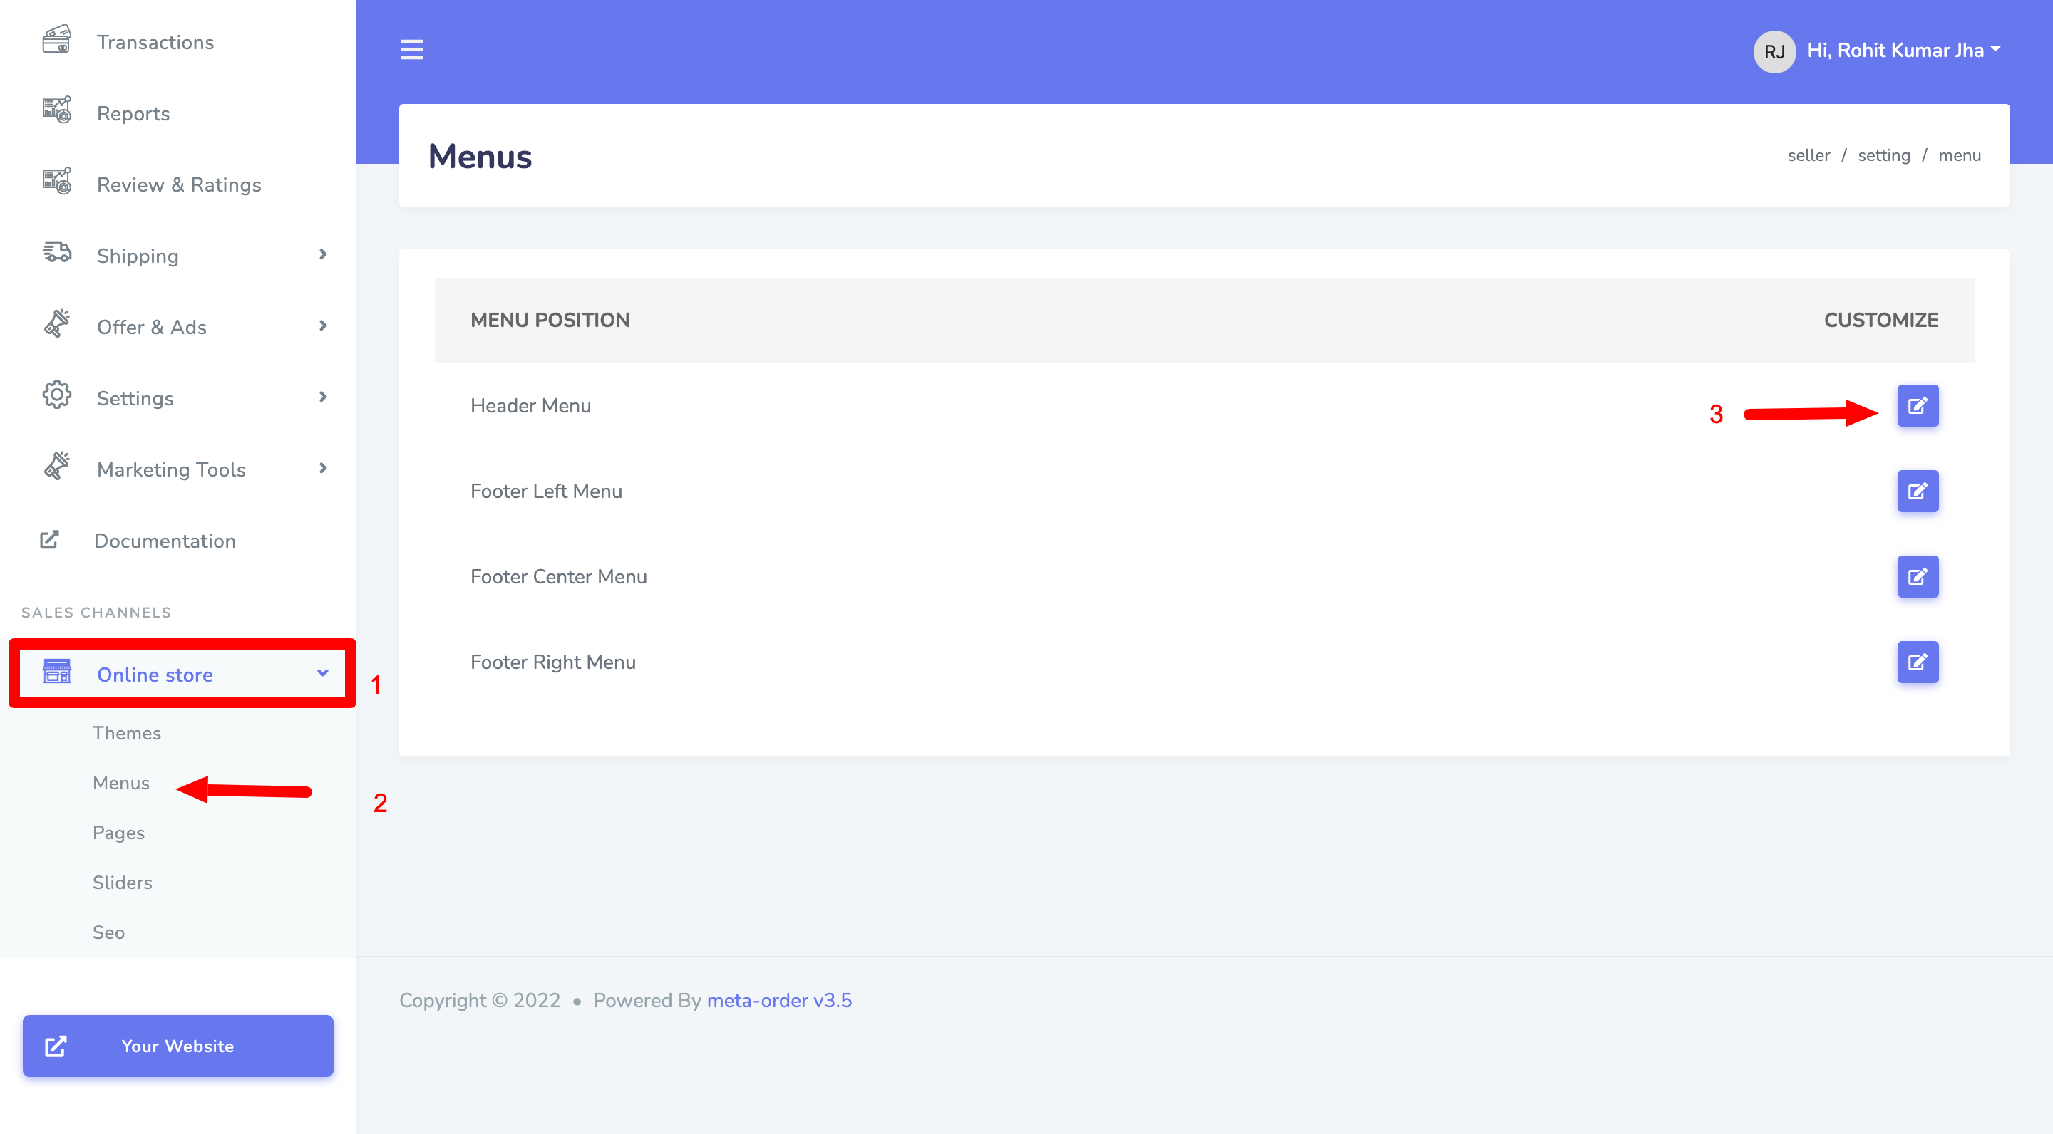Click the Your Website button

pos(177,1046)
